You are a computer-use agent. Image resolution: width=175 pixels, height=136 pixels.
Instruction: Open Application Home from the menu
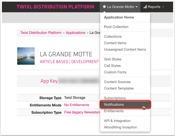(119, 17)
